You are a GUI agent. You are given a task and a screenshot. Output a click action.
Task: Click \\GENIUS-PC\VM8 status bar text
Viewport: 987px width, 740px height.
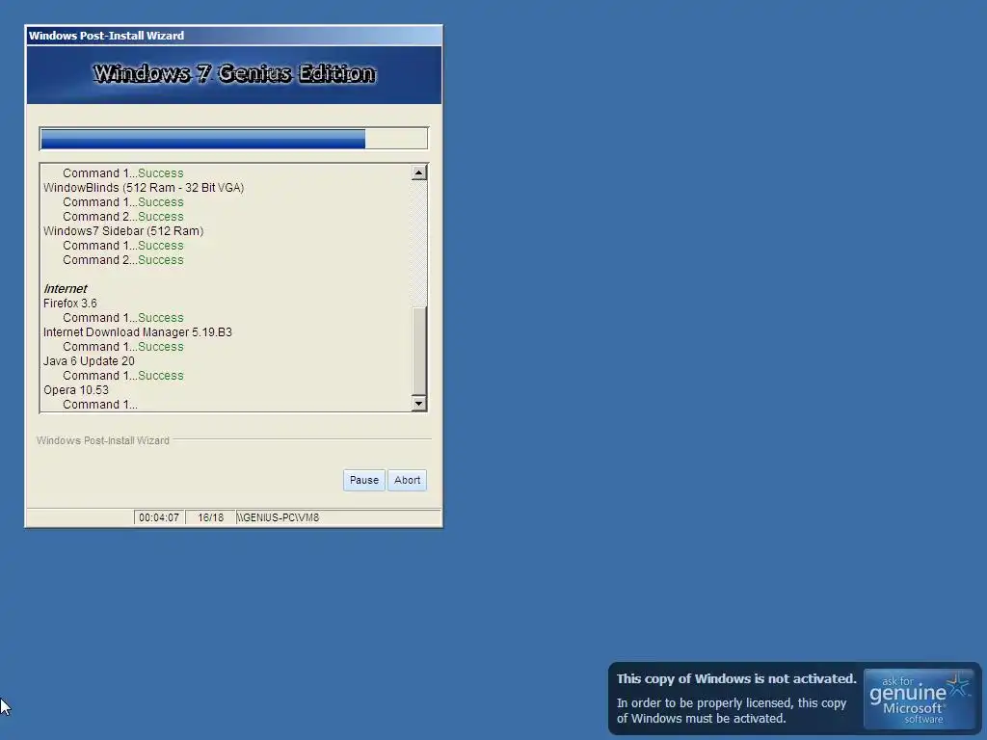coord(279,517)
